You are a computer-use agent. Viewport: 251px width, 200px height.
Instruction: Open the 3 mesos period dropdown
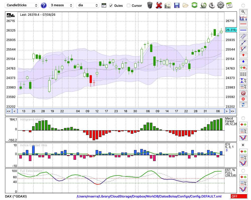(x=61, y=5)
